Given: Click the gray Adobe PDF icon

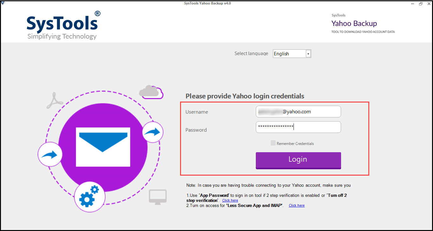Looking at the screenshot, I should pos(55,101).
